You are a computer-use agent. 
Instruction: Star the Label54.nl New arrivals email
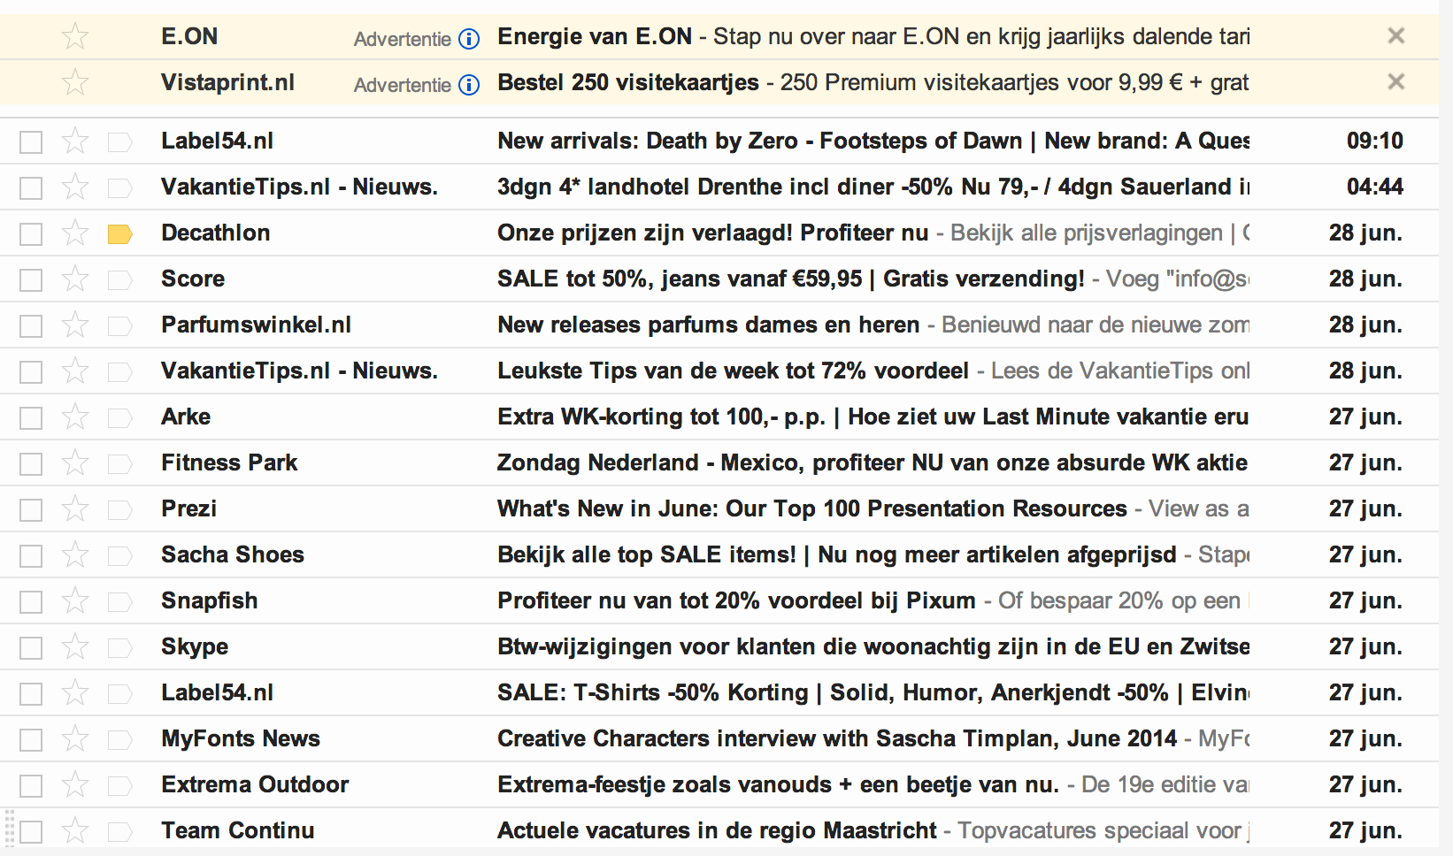click(x=75, y=141)
